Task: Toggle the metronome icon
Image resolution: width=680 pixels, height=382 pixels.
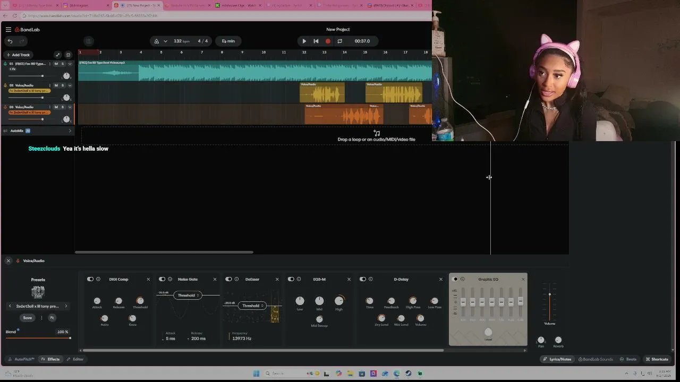Action: coord(156,41)
